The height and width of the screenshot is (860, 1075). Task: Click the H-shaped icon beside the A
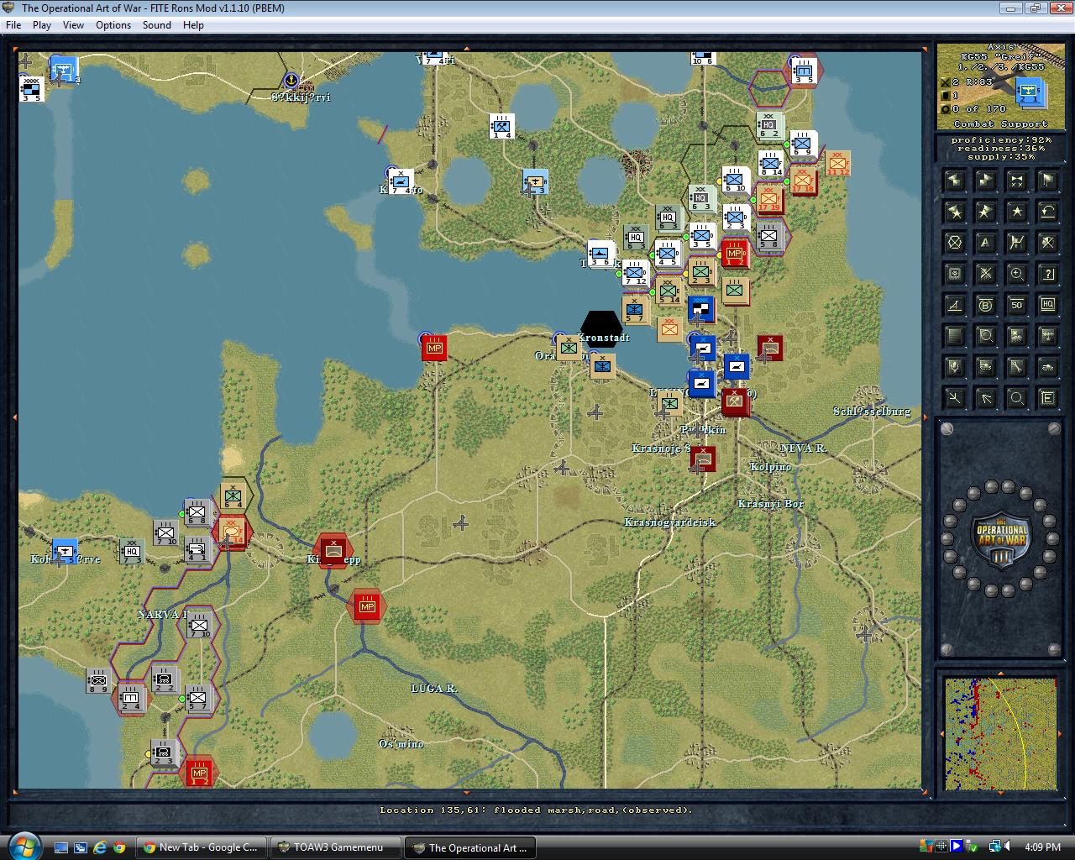[x=1017, y=243]
